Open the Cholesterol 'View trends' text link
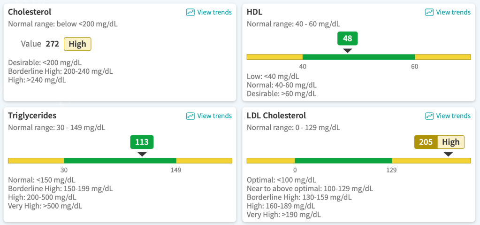Image resolution: width=480 pixels, height=225 pixels. click(214, 12)
